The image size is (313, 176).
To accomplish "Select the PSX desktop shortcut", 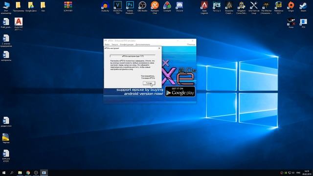I will 303,23.
